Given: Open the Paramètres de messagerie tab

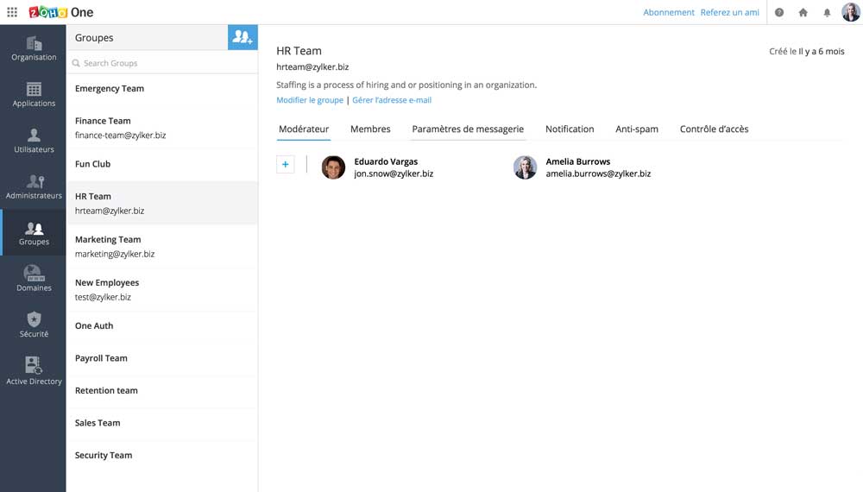Looking at the screenshot, I should [468, 129].
